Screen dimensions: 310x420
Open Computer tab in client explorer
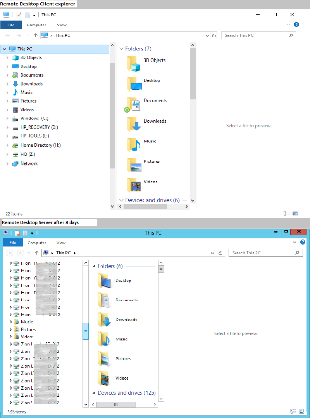click(37, 24)
